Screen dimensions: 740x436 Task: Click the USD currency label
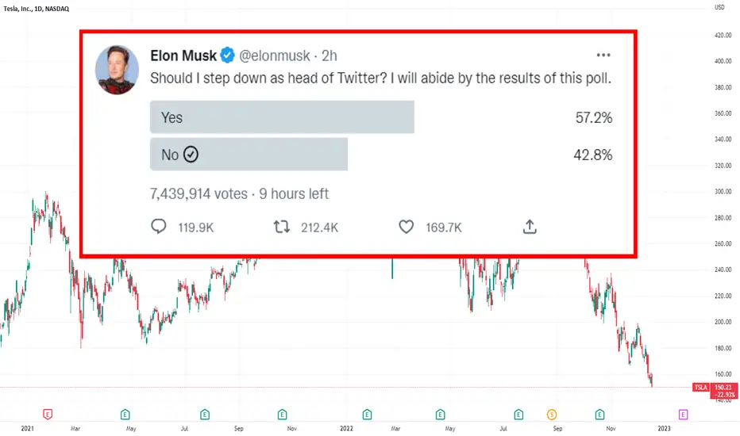(719, 7)
